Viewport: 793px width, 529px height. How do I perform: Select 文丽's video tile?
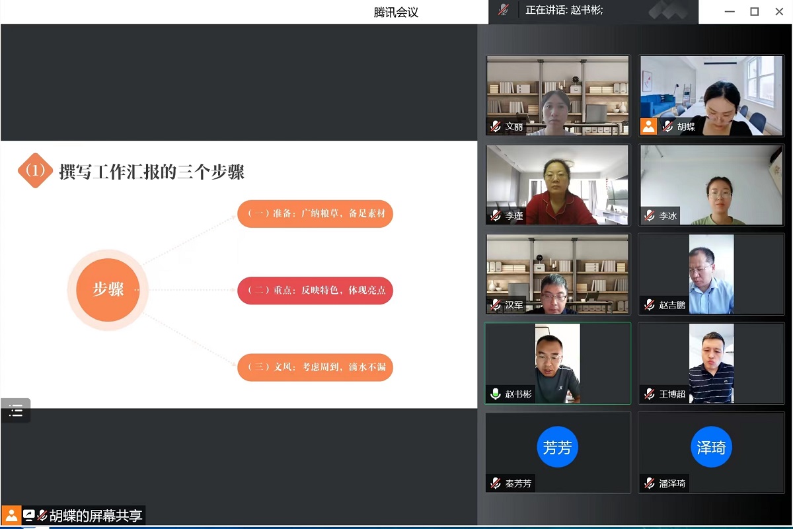(558, 95)
